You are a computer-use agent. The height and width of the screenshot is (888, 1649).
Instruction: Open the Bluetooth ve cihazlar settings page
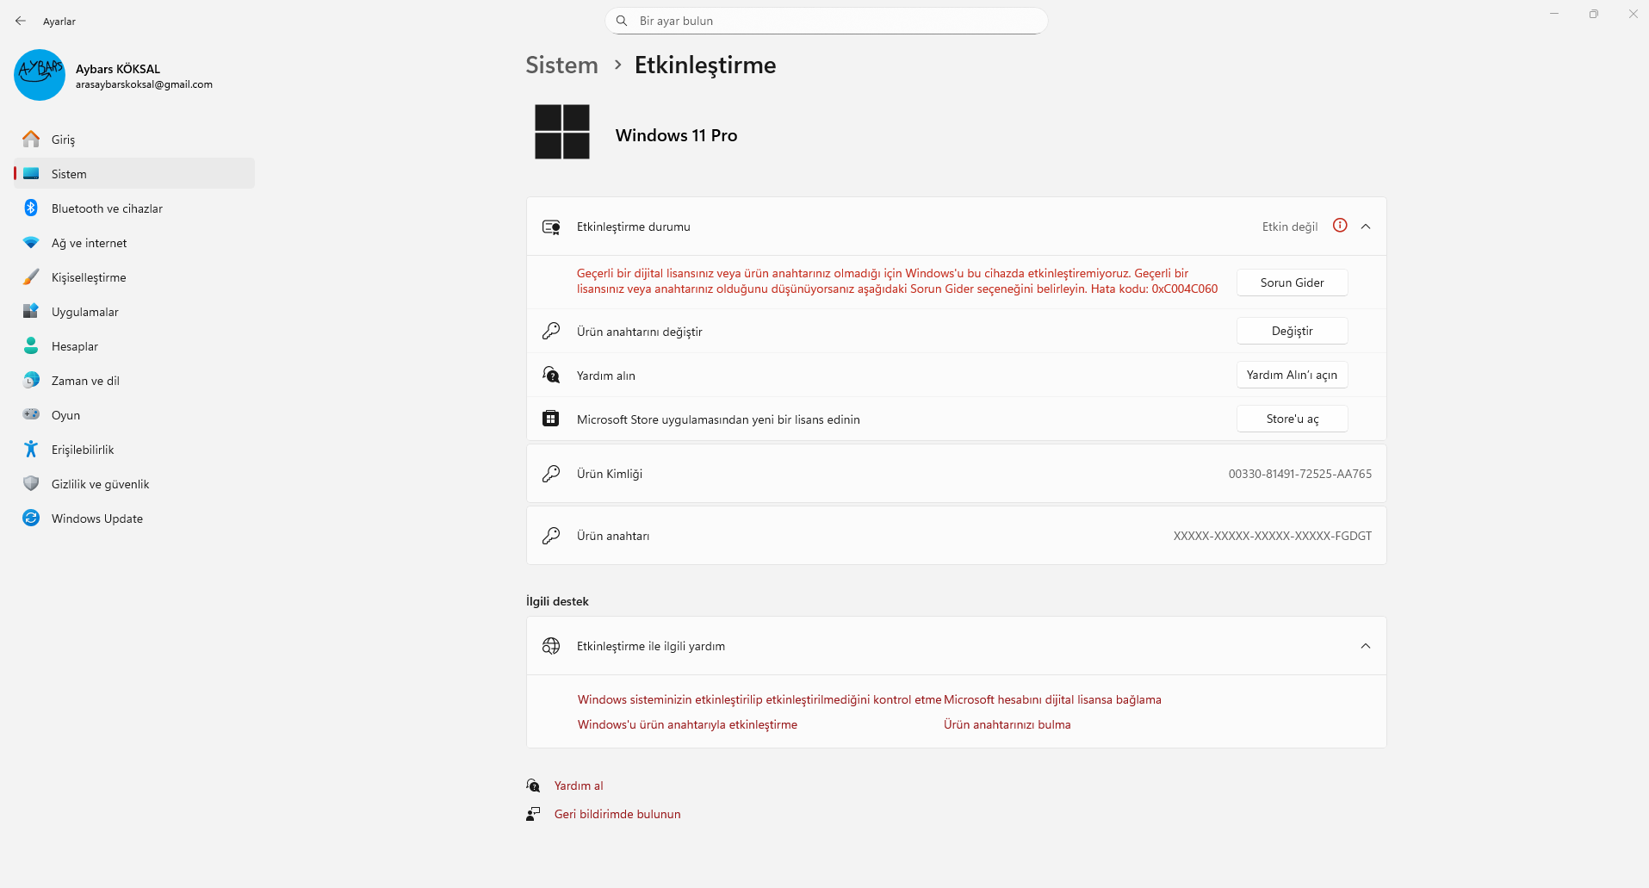pyautogui.click(x=134, y=208)
